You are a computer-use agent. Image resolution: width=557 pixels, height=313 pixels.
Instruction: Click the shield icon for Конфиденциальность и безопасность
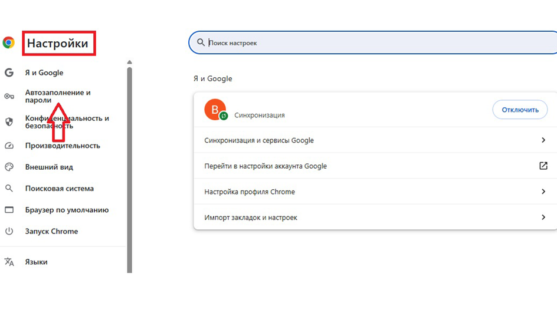point(9,121)
